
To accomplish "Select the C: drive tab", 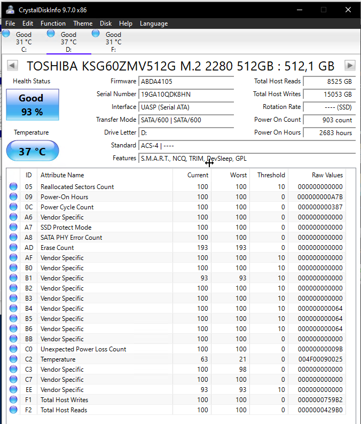I will click(24, 42).
